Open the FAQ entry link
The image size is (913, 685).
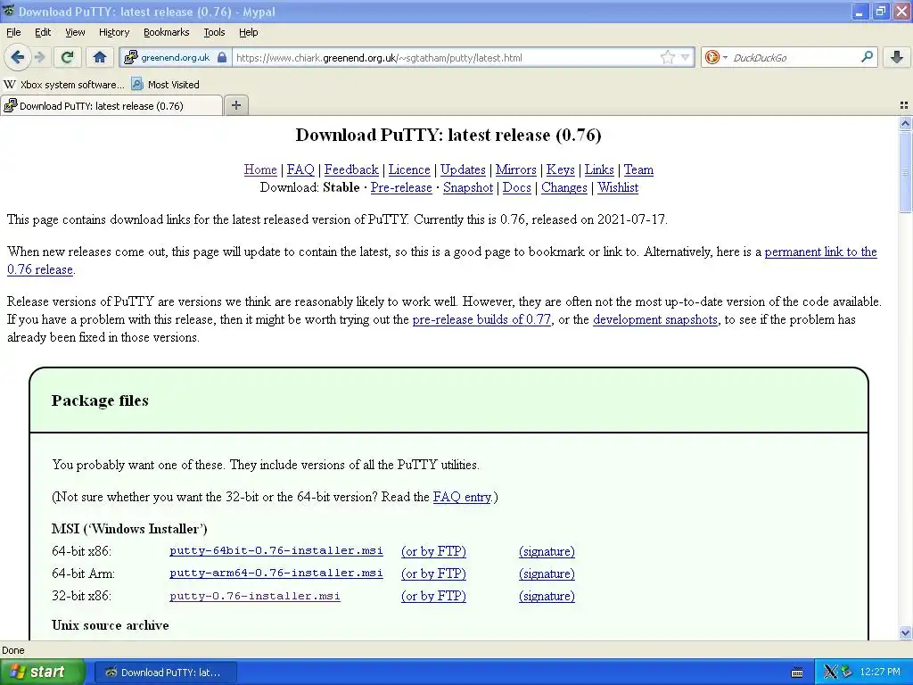[x=463, y=497]
